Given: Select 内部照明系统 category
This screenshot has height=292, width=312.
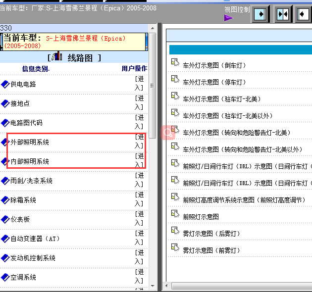Looking at the screenshot, I should tap(30, 161).
